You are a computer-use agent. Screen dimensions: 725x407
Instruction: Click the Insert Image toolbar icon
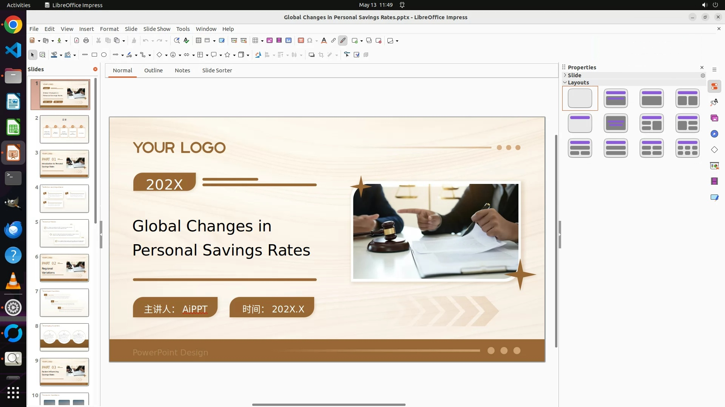pyautogui.click(x=270, y=41)
